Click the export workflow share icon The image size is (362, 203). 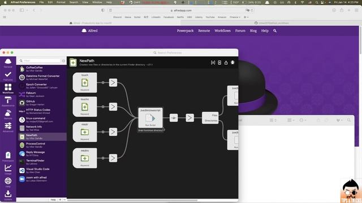226,63
